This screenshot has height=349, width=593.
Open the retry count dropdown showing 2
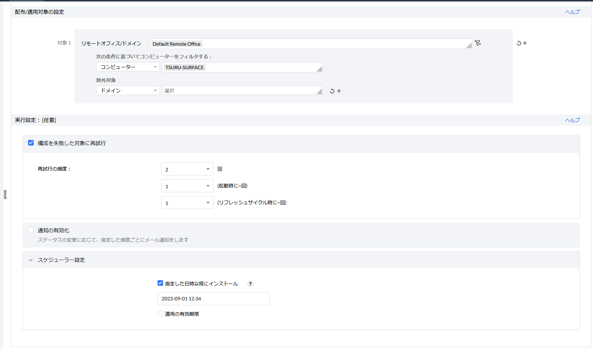(187, 169)
